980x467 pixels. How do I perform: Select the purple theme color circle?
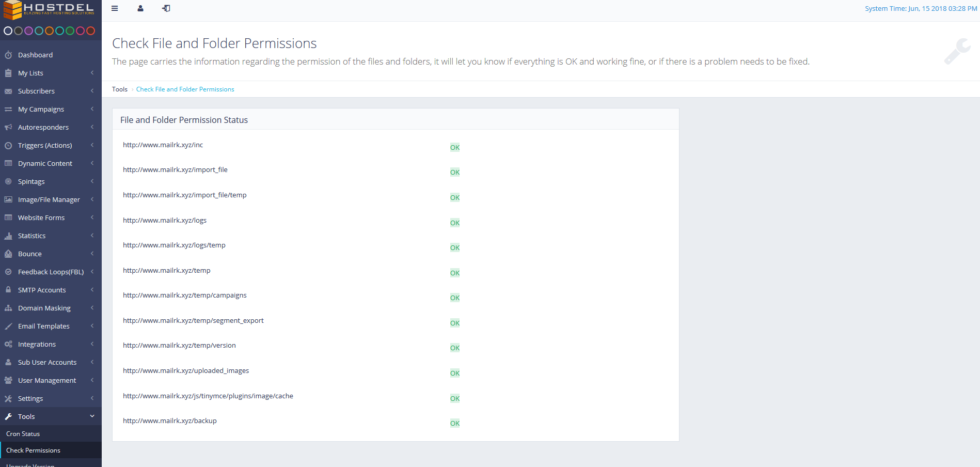[x=28, y=31]
